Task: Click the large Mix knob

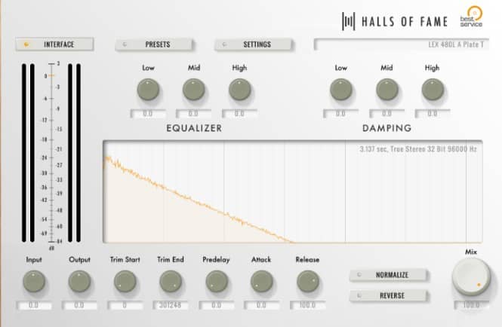Action: pyautogui.click(x=471, y=277)
